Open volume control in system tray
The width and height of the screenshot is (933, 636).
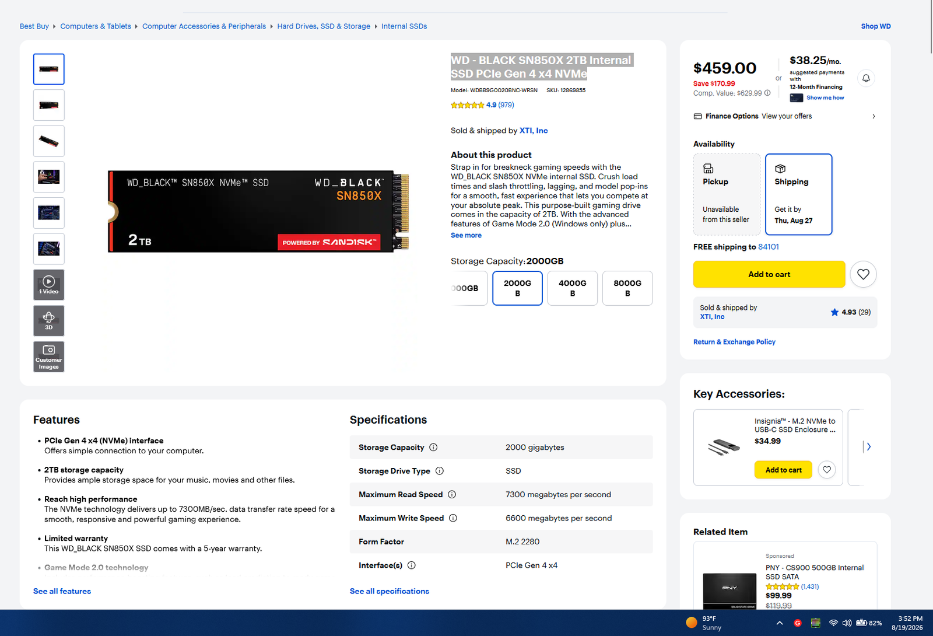(847, 623)
